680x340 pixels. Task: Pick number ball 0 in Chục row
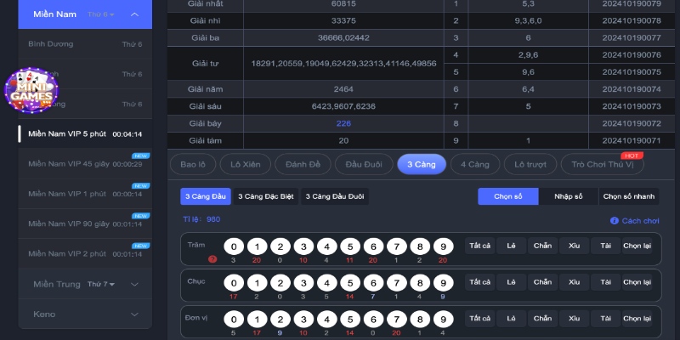click(x=233, y=283)
